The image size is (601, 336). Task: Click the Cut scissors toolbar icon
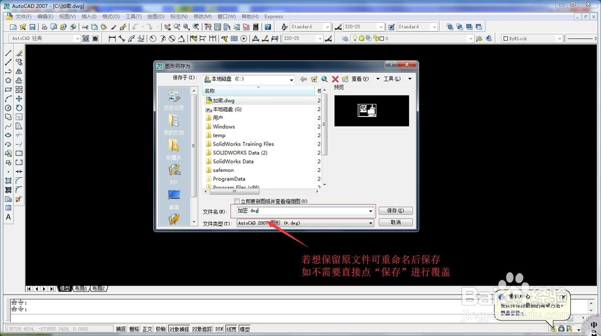85,27
